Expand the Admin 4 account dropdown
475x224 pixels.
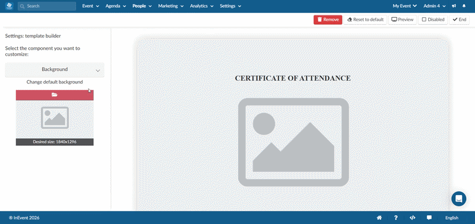(x=435, y=6)
